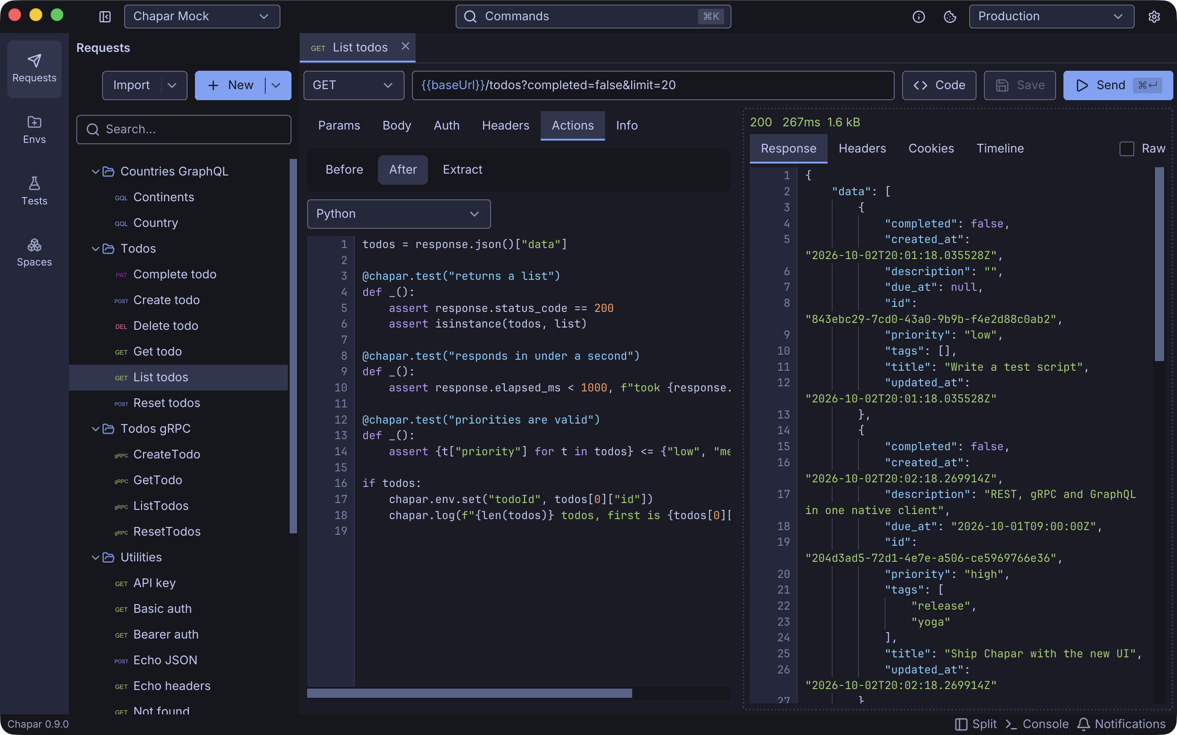Open the Production environment dropdown
This screenshot has width=1177, height=735.
pyautogui.click(x=1051, y=17)
